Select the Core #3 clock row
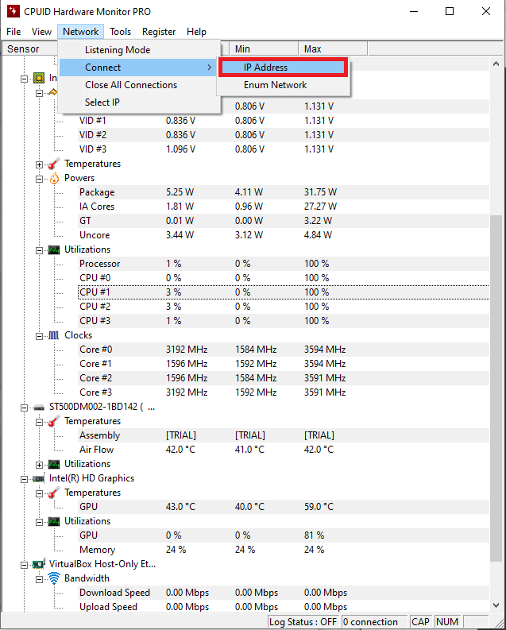This screenshot has height=630, width=506. (x=284, y=392)
